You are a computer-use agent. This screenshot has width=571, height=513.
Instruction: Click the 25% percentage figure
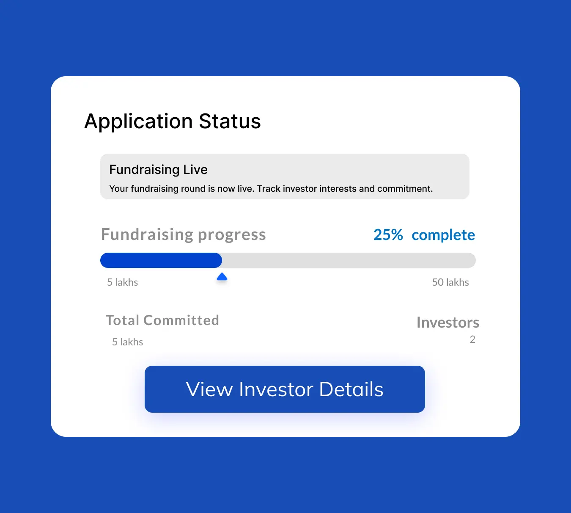coord(388,235)
